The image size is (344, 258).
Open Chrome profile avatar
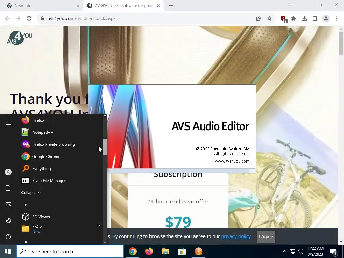point(326,19)
